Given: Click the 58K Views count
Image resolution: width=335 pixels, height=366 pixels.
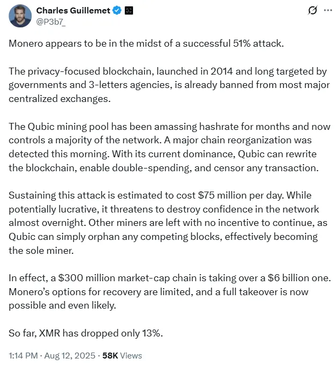Looking at the screenshot, I should coord(122,355).
